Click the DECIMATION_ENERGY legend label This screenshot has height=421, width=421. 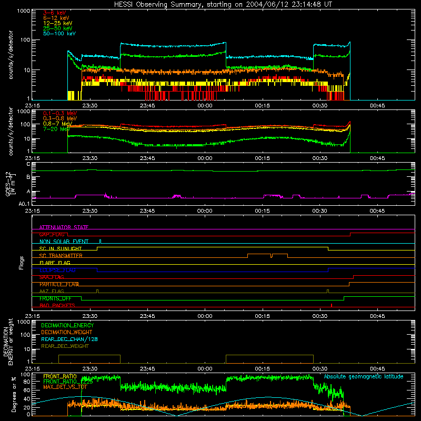coord(67,325)
